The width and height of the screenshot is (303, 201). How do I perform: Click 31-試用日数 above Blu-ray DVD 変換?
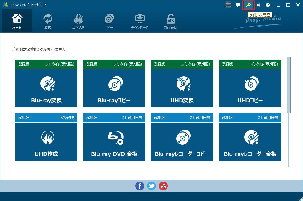pos(132,118)
